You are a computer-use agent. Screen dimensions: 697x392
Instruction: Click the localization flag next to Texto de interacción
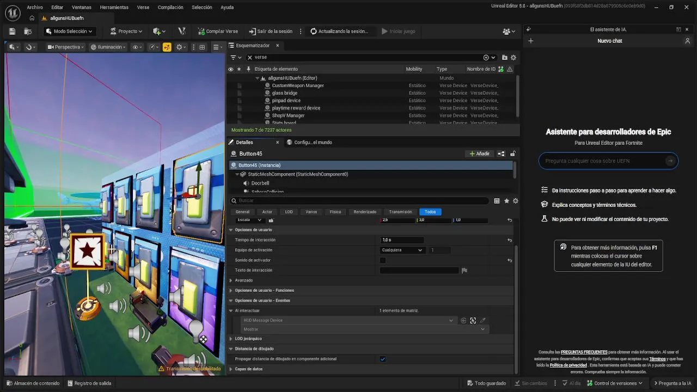pyautogui.click(x=464, y=270)
